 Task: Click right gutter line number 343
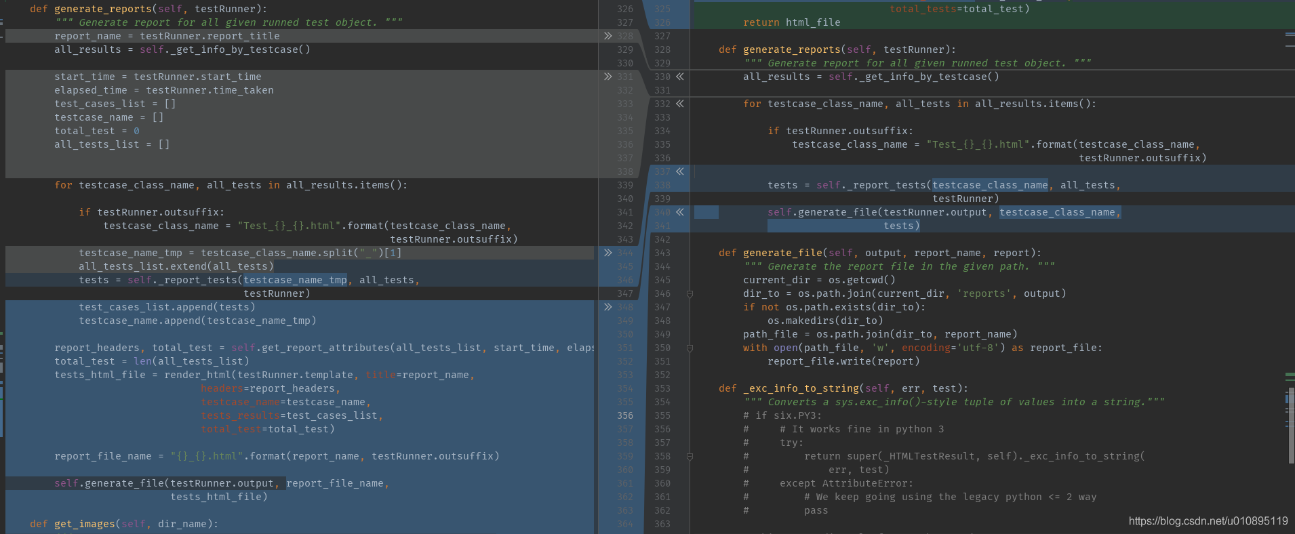click(662, 253)
